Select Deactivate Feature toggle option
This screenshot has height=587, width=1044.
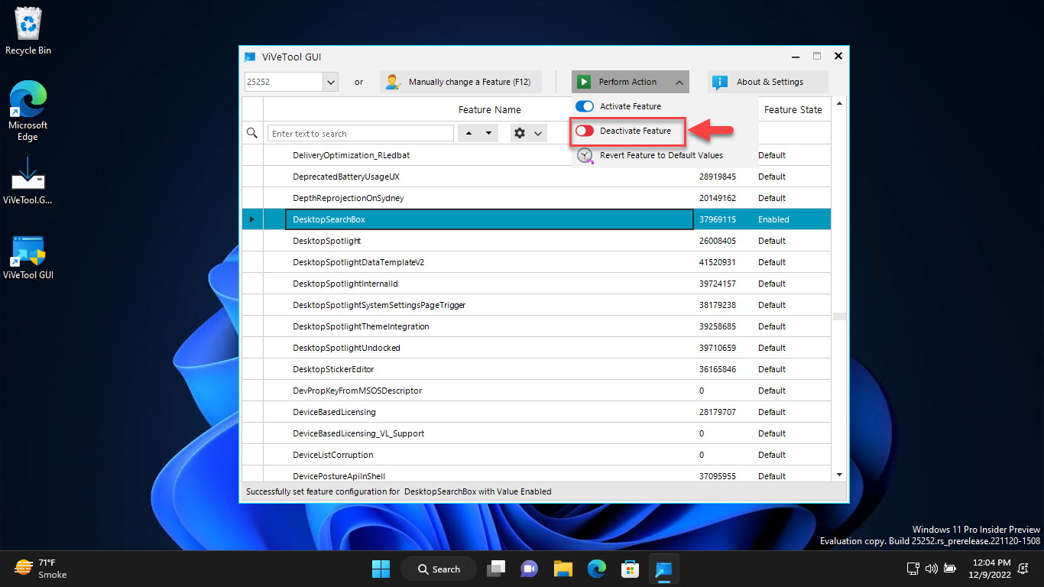(627, 131)
